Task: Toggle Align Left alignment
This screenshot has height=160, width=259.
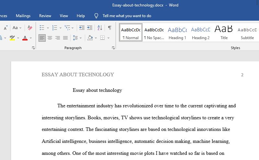Action: tap(42, 38)
